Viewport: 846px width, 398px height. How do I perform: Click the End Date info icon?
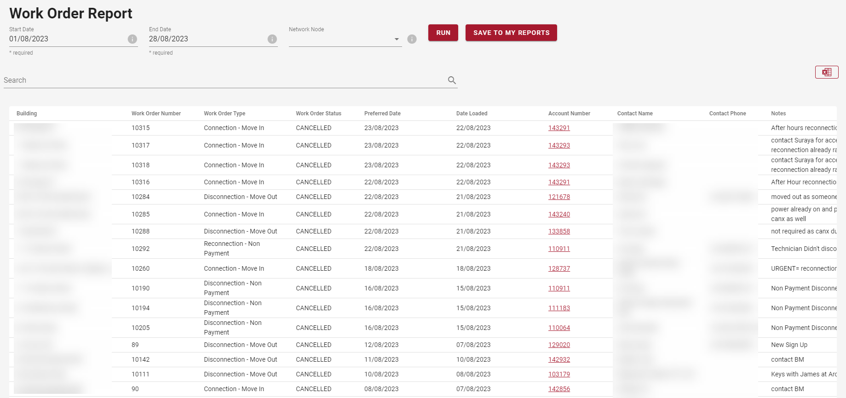click(x=272, y=39)
